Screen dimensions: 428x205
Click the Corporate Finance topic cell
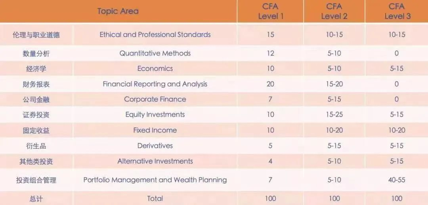(x=155, y=99)
